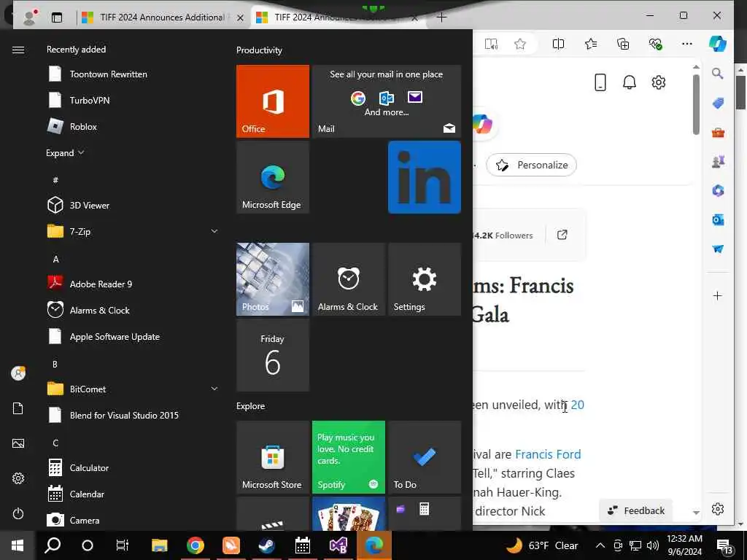Open Edge Collections
747x560 pixels.
(623, 44)
